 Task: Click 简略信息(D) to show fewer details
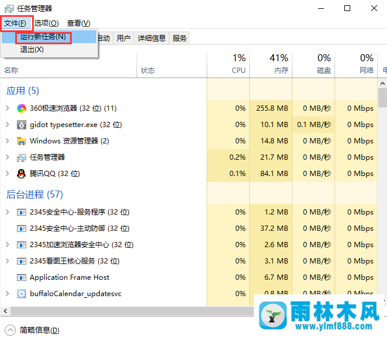point(40,331)
